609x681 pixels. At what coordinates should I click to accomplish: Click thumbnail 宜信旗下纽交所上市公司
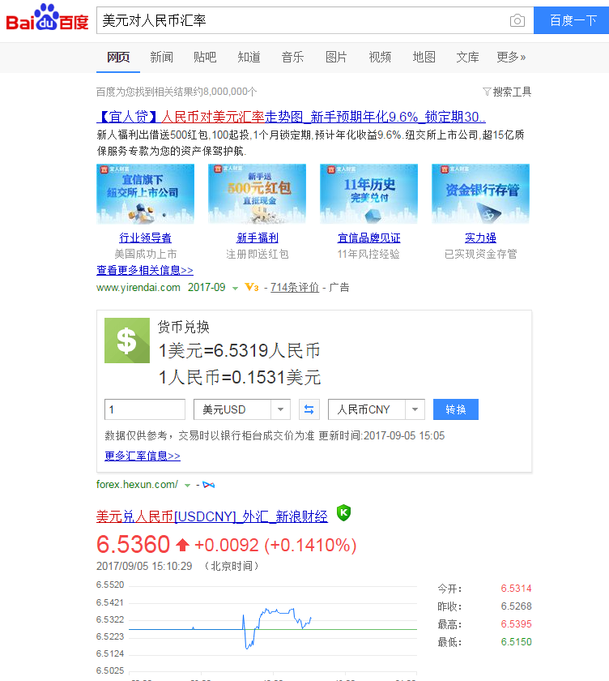click(145, 194)
